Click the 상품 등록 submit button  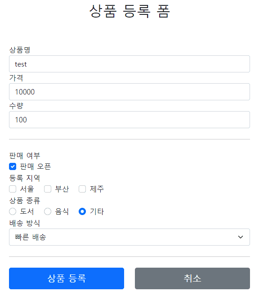(67, 278)
